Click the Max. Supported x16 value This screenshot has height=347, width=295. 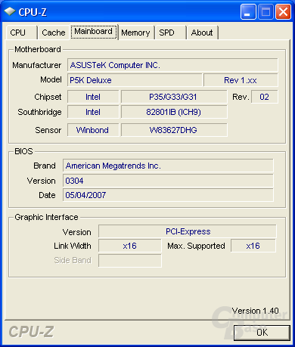(253, 246)
